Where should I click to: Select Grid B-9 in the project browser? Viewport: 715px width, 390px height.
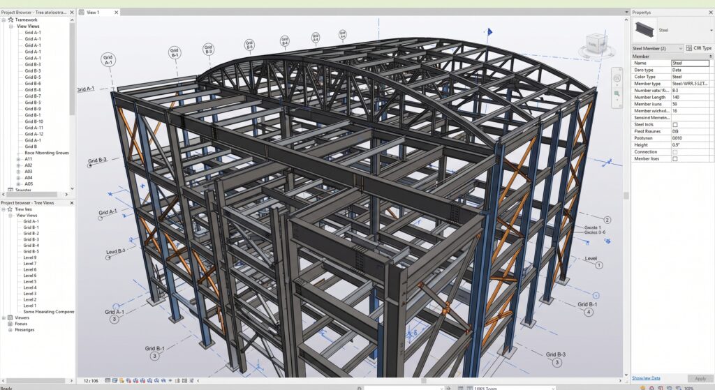[32, 109]
